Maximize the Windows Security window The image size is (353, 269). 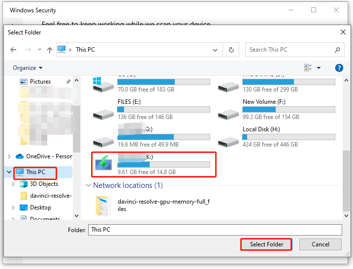(314, 10)
